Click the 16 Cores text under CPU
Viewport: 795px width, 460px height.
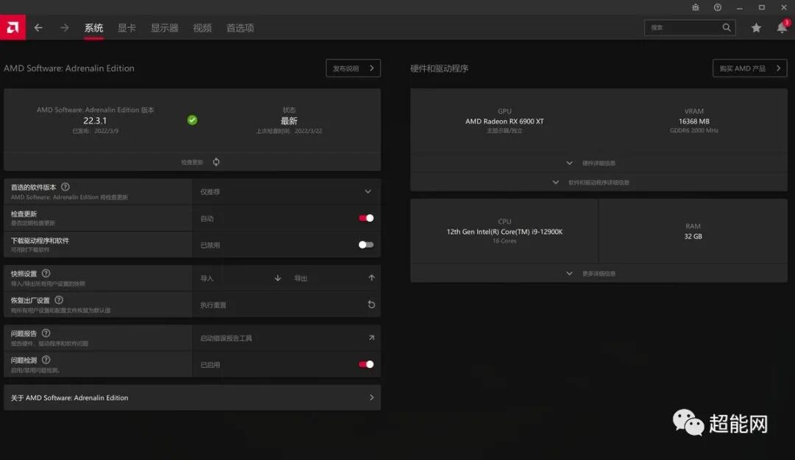coord(504,241)
